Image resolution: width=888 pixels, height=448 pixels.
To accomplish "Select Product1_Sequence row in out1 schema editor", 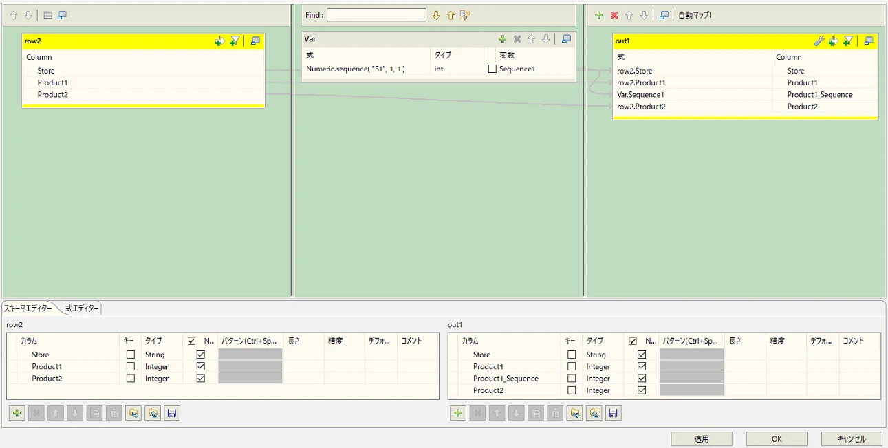I will (505, 379).
